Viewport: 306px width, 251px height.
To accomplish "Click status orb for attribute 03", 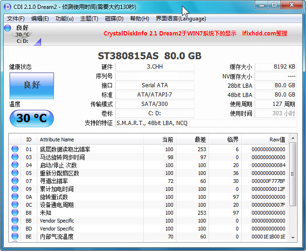I will point(15,157).
